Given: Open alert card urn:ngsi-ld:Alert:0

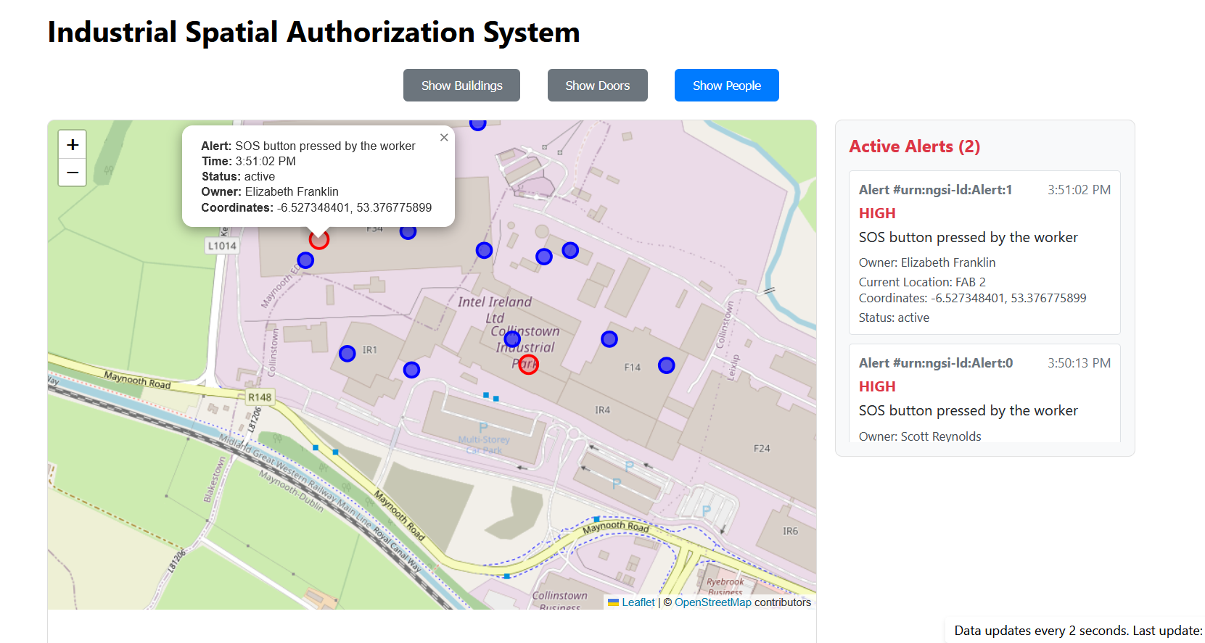Looking at the screenshot, I should [x=984, y=394].
